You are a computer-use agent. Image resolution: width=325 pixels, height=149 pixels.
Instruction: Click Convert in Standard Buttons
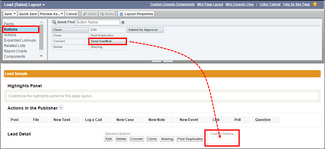(137, 139)
